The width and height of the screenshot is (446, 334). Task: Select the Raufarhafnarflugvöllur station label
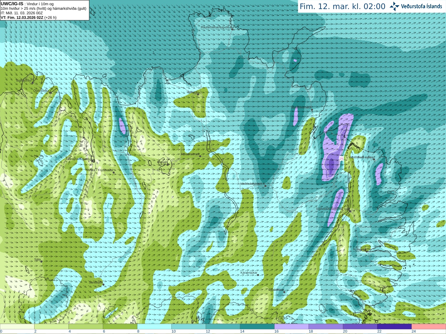216,27
